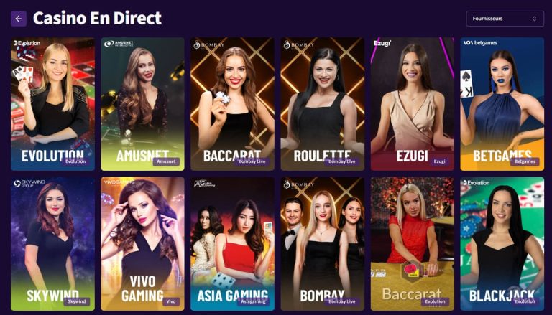Open the Evolution Blackjack game card
The width and height of the screenshot is (552, 315).
(502, 244)
